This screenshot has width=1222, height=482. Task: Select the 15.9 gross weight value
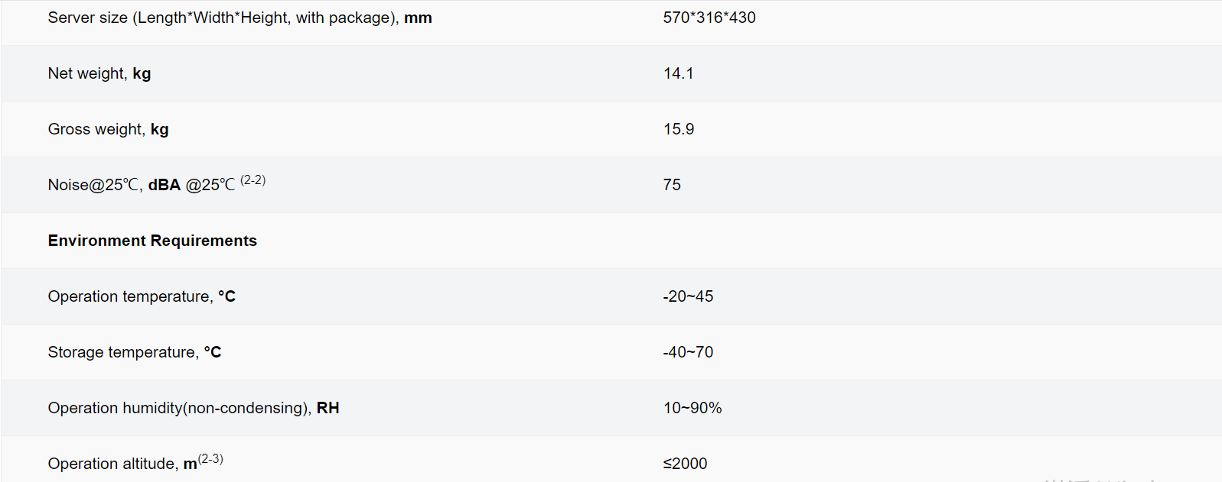point(679,129)
